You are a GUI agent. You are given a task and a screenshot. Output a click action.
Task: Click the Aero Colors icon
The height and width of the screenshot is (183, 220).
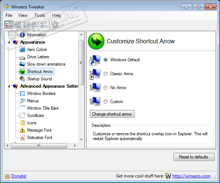22,50
